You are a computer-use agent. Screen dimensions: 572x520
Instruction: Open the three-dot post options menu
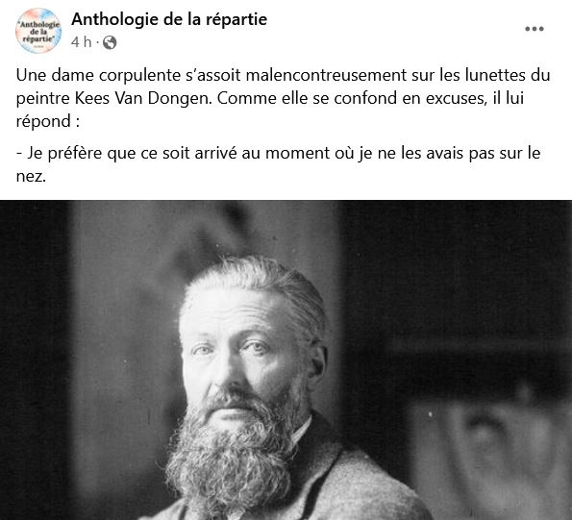point(535,29)
